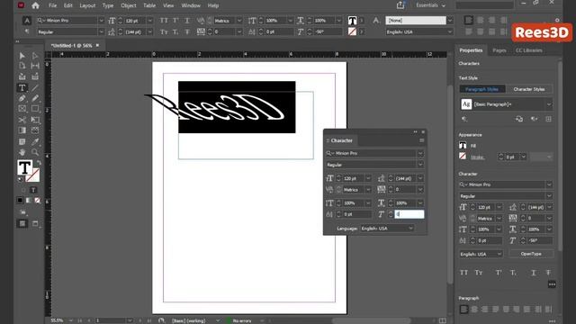Toggle All Caps in control panel

(164, 21)
